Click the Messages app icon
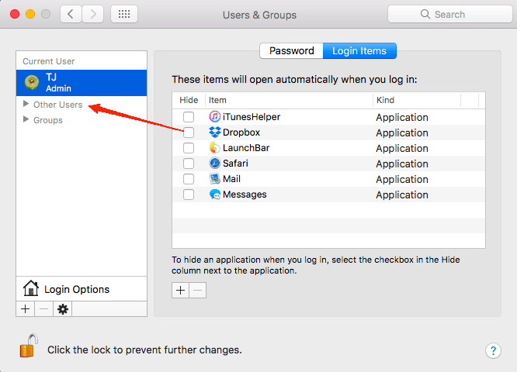517x372 pixels. [x=215, y=195]
